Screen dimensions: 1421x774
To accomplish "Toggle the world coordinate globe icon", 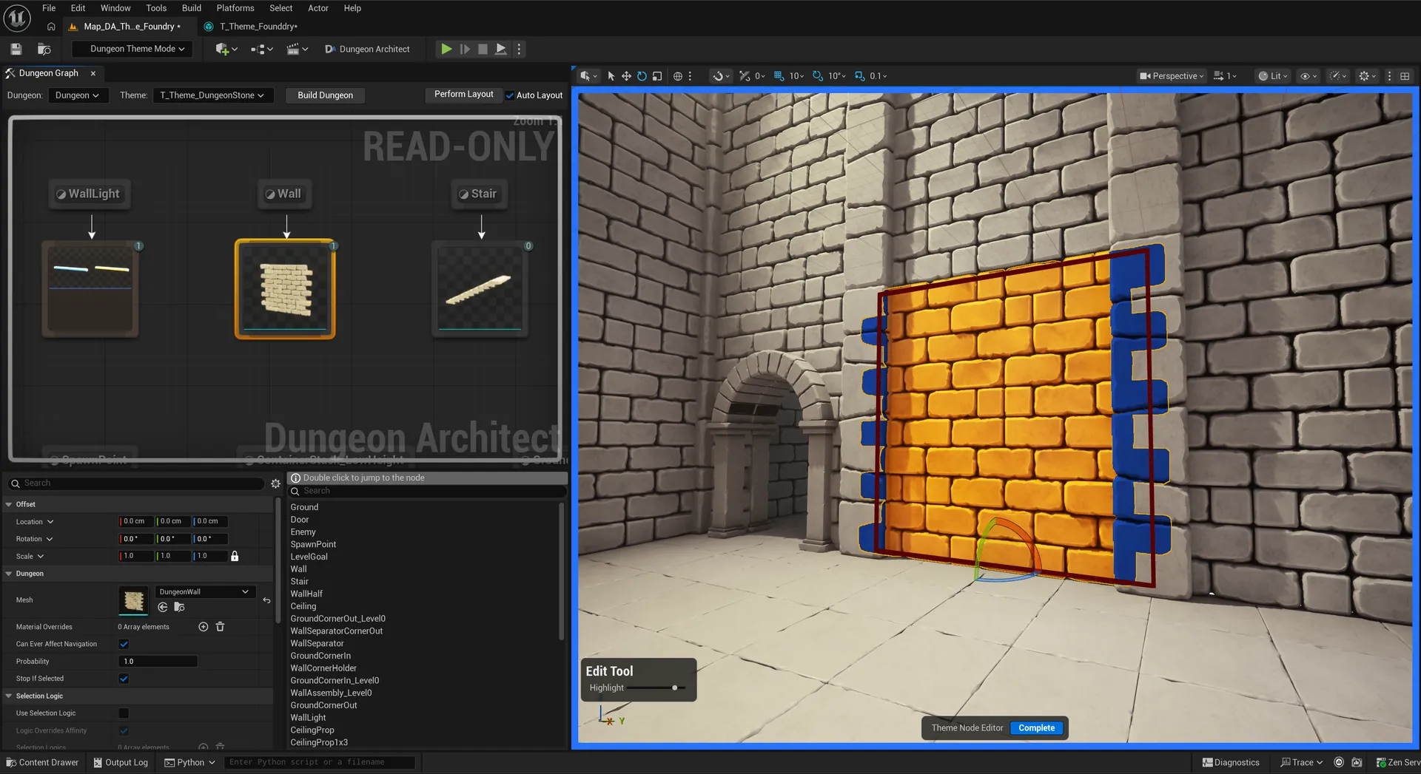I will pos(677,76).
